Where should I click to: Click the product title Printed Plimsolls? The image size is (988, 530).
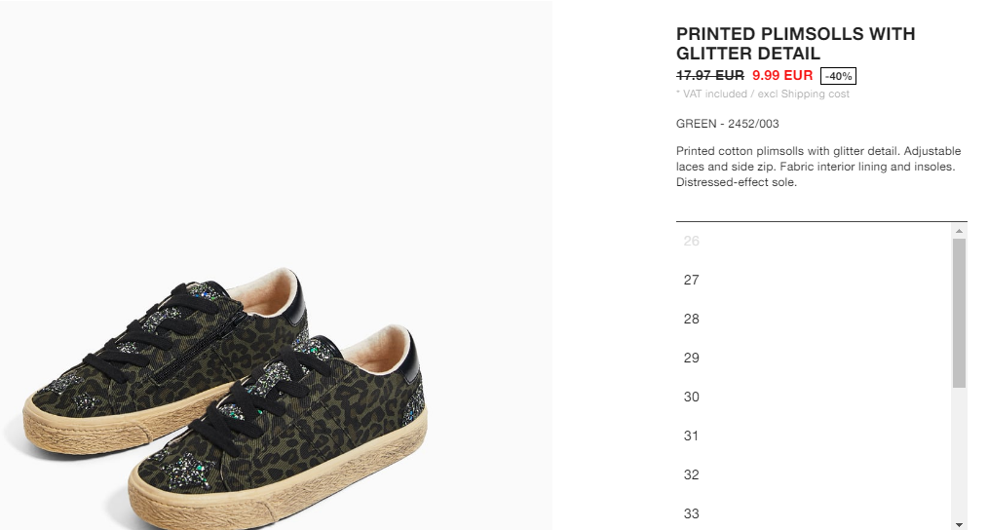pyautogui.click(x=796, y=44)
